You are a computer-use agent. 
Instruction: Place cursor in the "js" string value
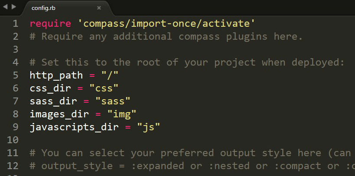(x=149, y=127)
